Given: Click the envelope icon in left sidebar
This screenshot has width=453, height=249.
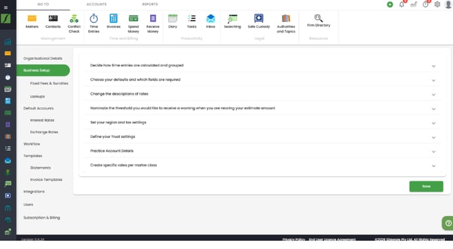Looking at the screenshot, I should [8, 160].
